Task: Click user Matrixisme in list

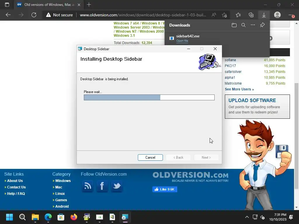Action: coord(233,83)
